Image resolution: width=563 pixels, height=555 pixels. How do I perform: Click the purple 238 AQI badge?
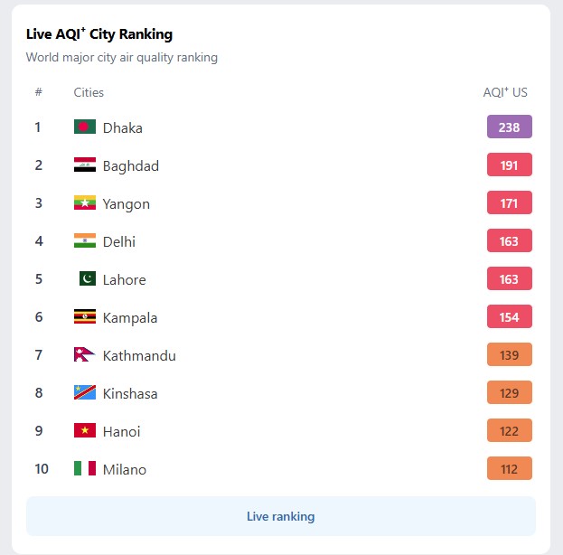[509, 127]
